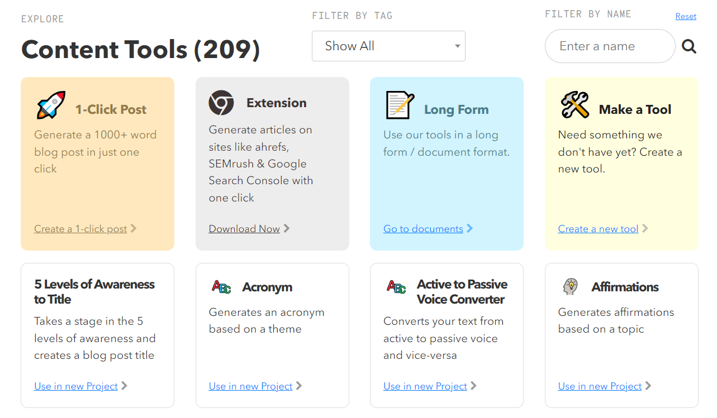Image resolution: width=717 pixels, height=418 pixels.
Task: Click the chevron beside Go to documents
Action: pyautogui.click(x=469, y=228)
